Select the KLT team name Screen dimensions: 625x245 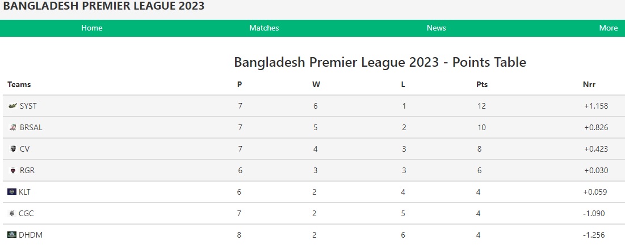coord(25,192)
